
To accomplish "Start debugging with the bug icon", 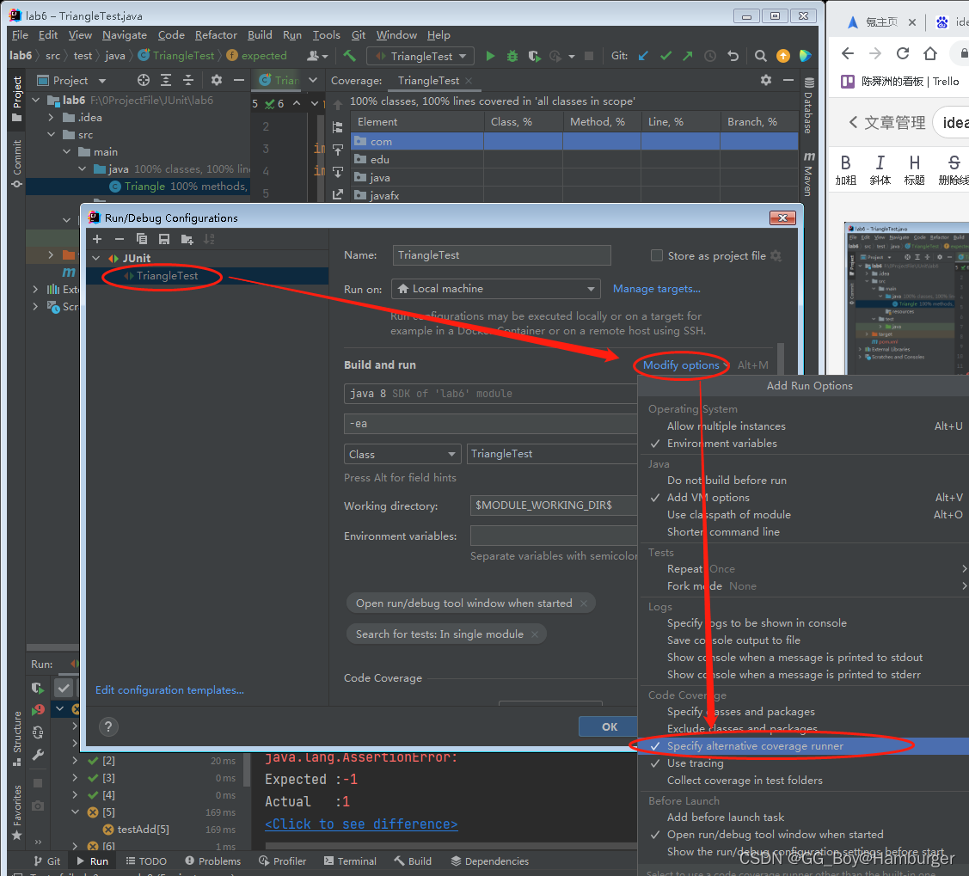I will pos(512,56).
